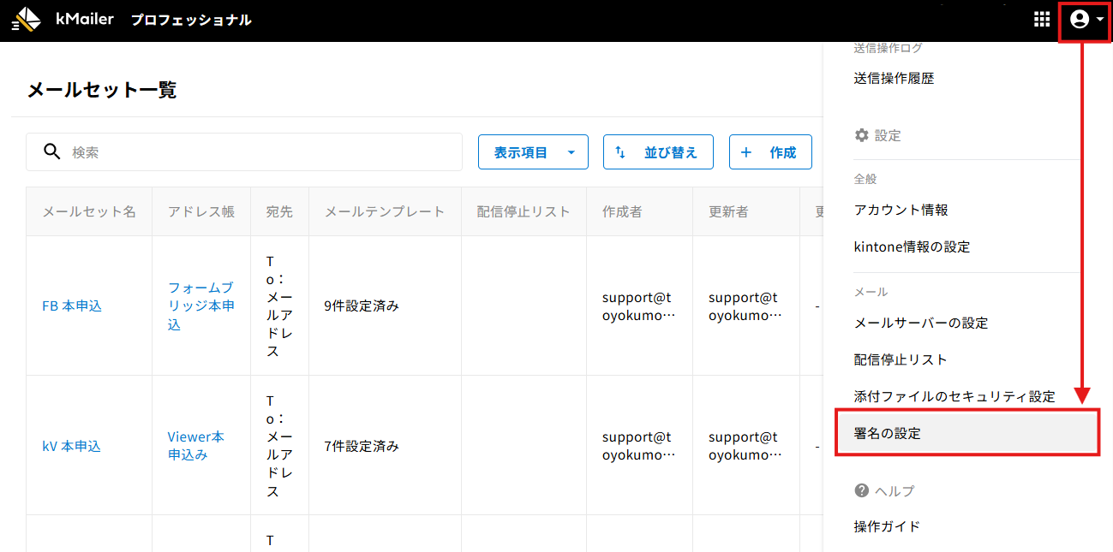Open the apps grid icon
The height and width of the screenshot is (552, 1113).
pos(1042,20)
